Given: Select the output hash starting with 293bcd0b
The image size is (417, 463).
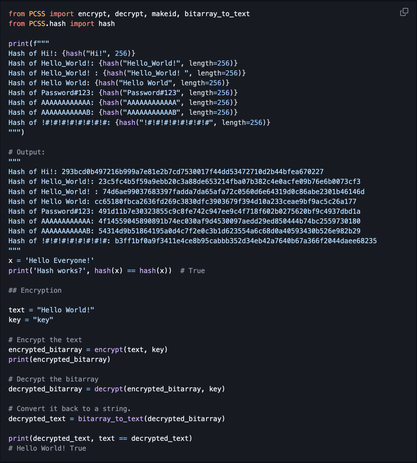Looking at the screenshot, I should [192, 172].
